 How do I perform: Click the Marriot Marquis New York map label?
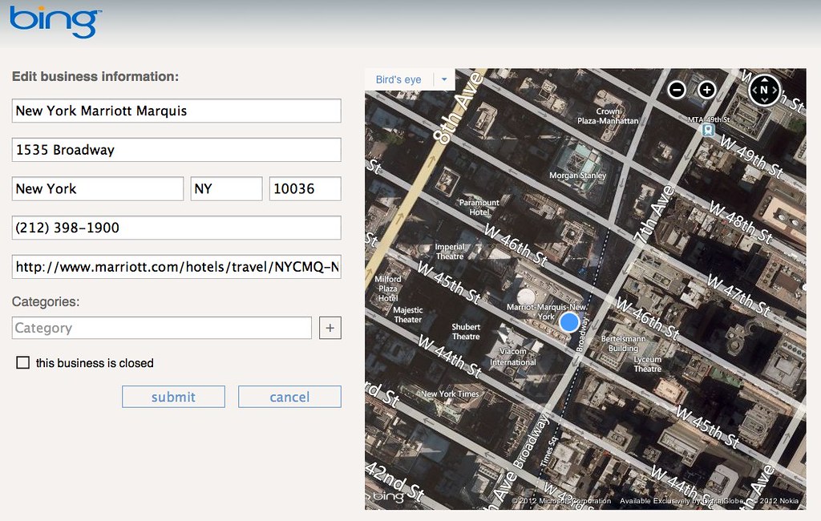pos(546,312)
